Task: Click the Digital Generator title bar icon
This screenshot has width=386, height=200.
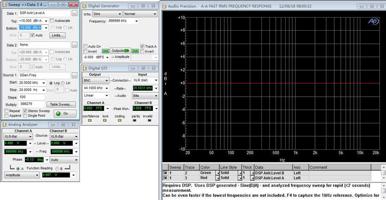Action: 85,6
